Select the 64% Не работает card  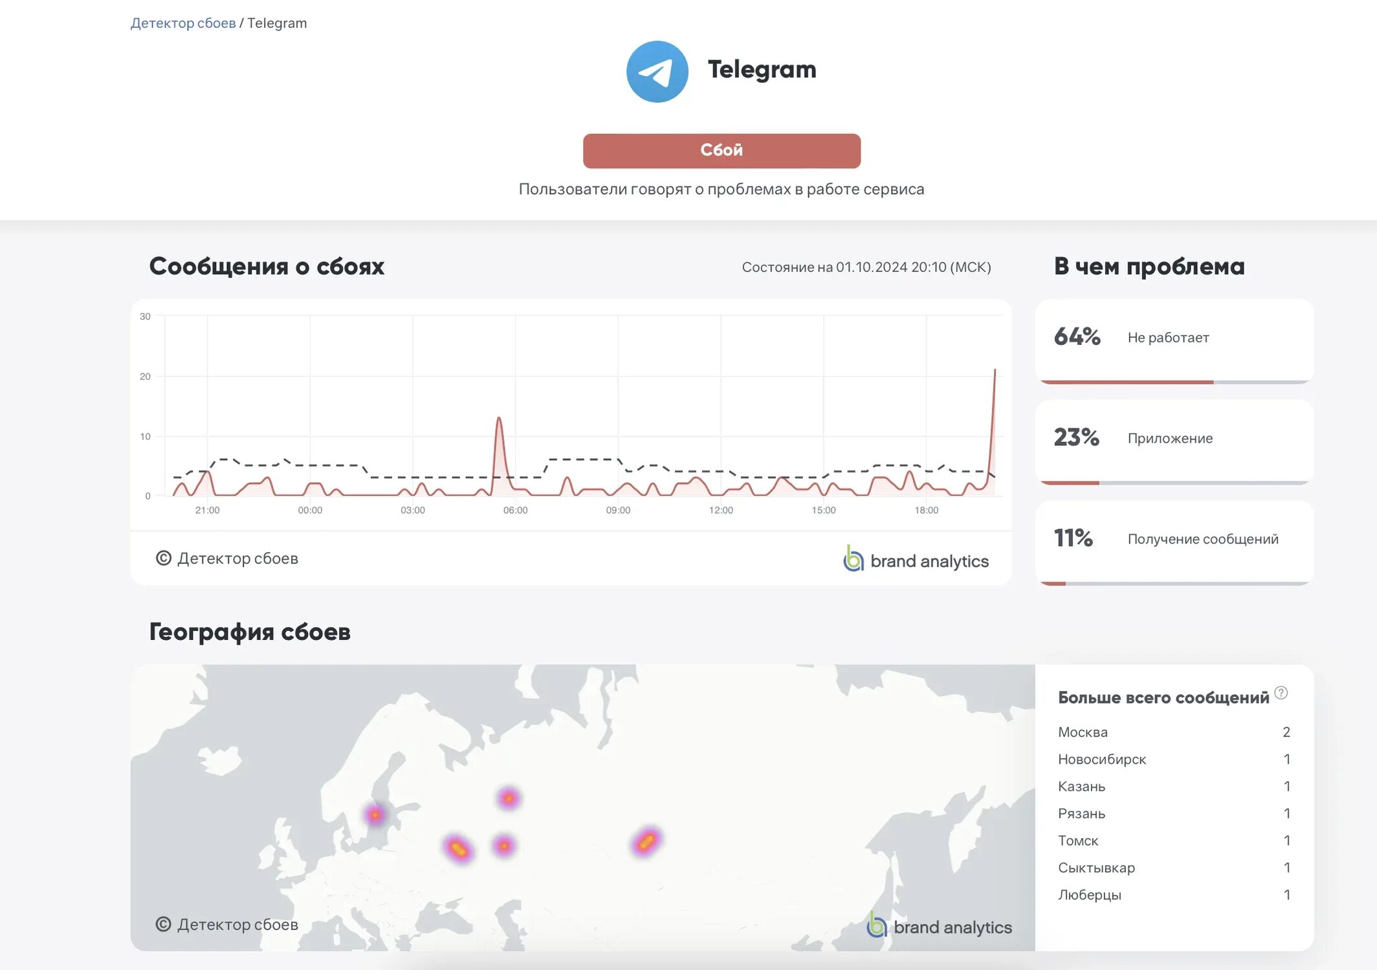pos(1174,341)
